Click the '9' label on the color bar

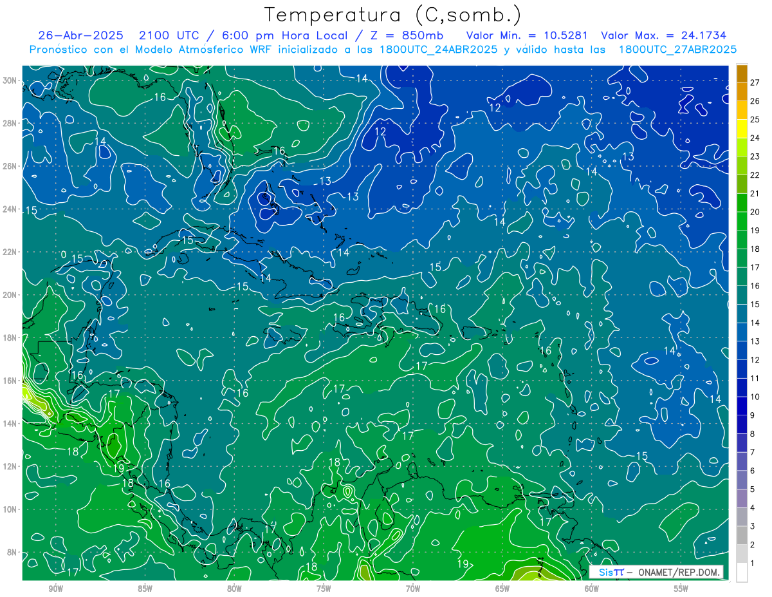[753, 415]
